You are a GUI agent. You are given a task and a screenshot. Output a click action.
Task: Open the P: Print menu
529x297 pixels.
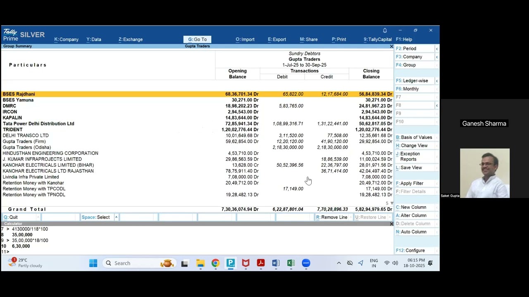click(339, 39)
